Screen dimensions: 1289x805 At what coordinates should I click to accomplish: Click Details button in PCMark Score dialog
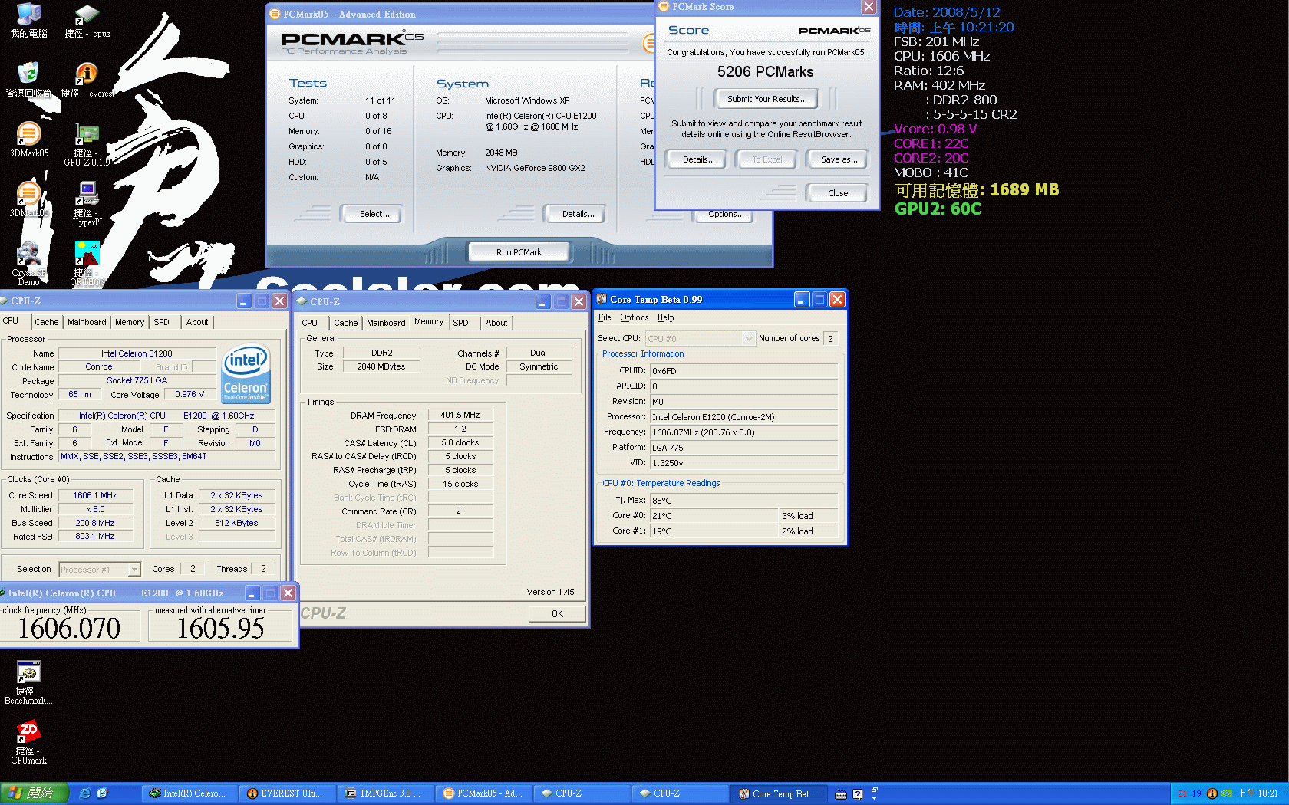click(x=698, y=159)
